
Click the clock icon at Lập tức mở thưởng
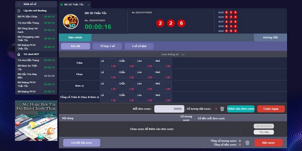coord(19,11)
